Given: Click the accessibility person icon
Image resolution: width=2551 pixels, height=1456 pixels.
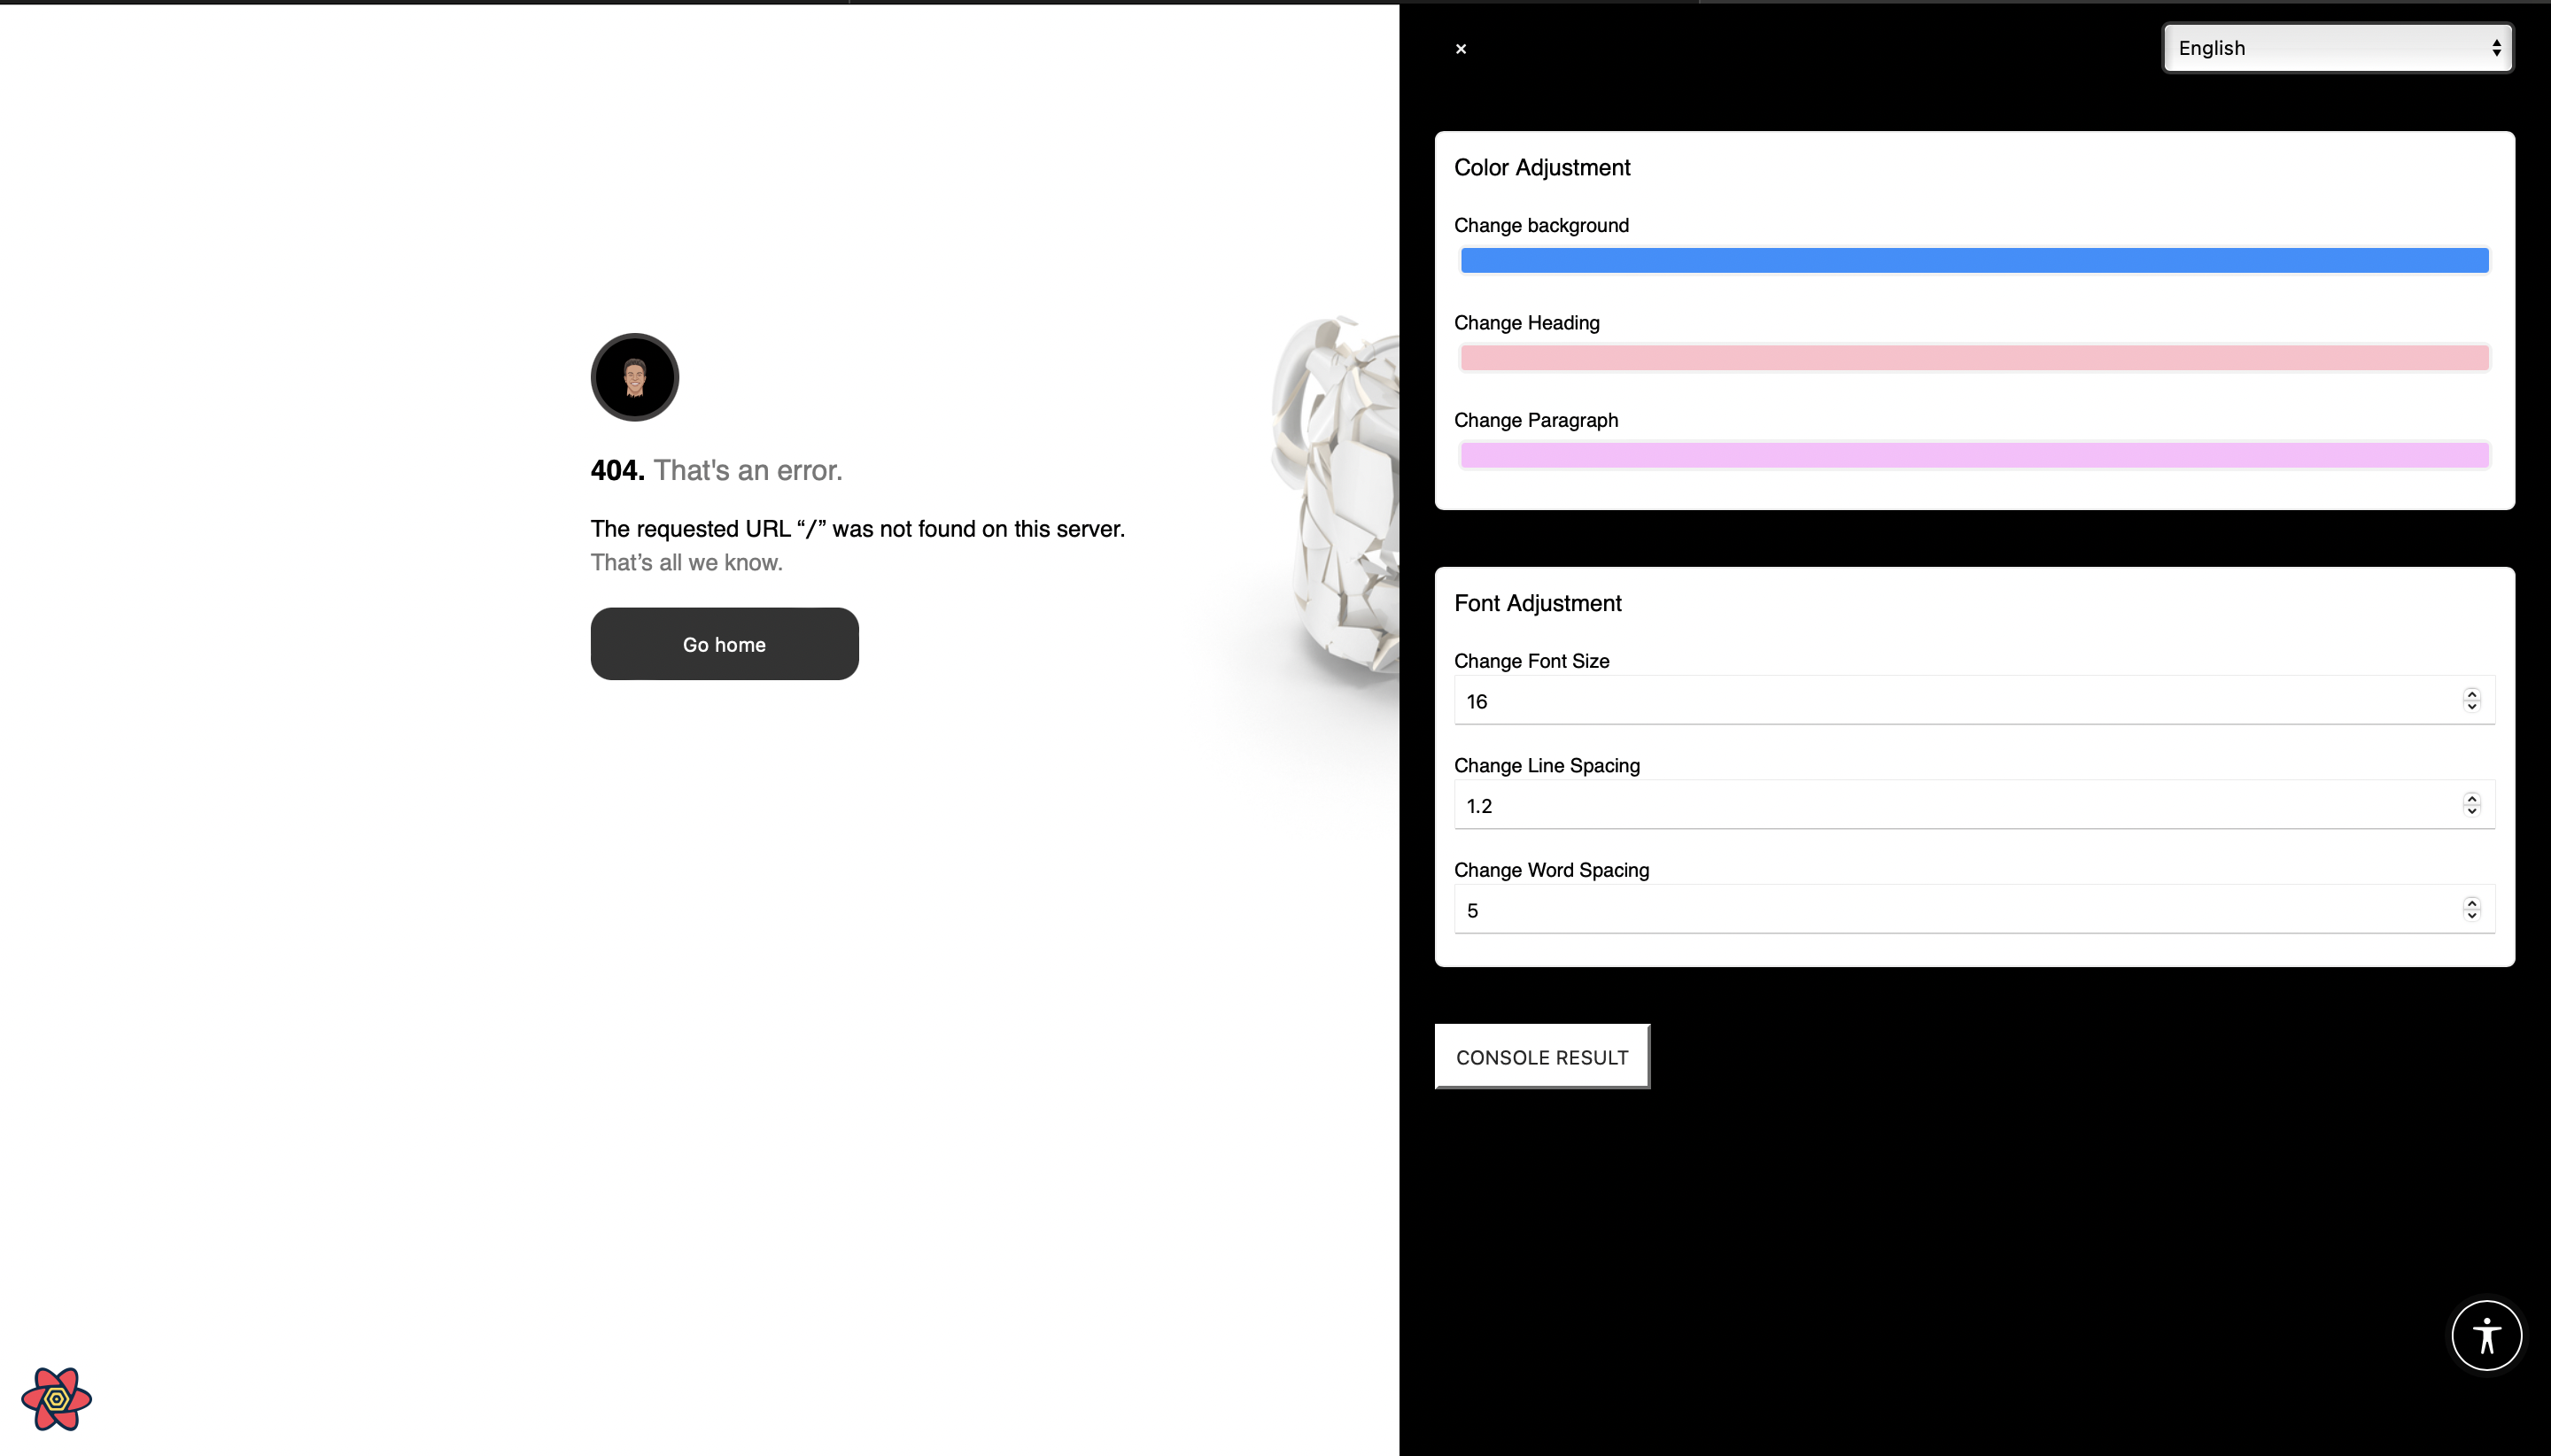Looking at the screenshot, I should coord(2486,1335).
